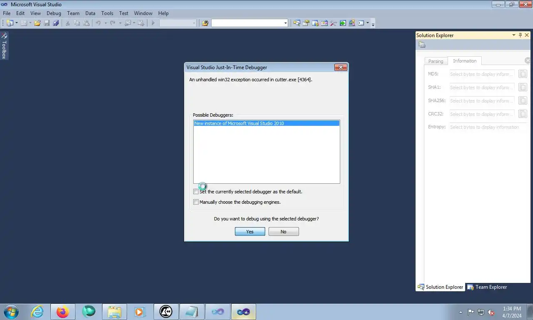
Task: Click the copy icon beside MD5 field
Action: pos(523,74)
